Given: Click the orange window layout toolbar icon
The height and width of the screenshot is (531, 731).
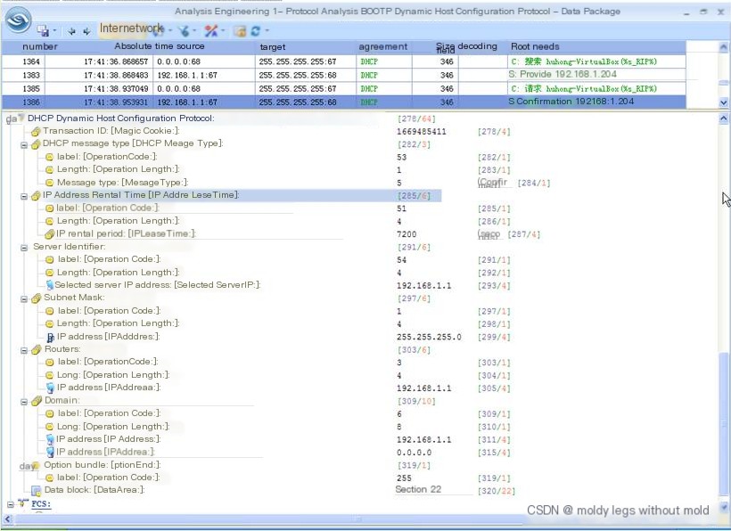Looking at the screenshot, I should point(240,31).
